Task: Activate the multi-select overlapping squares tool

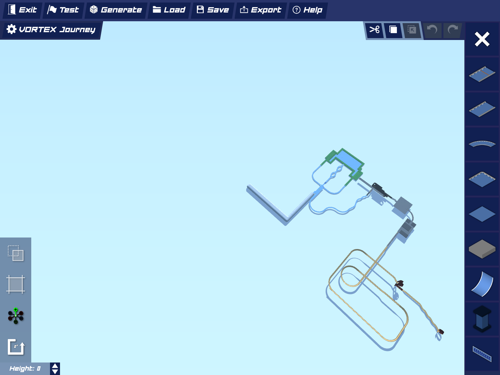Action: pos(16,253)
